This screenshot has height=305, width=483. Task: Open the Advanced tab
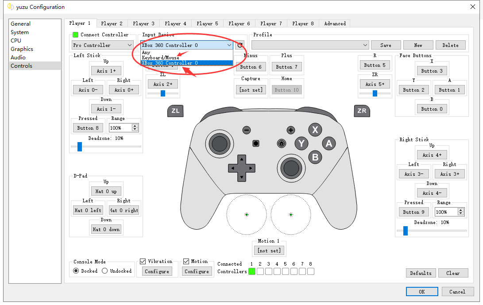coord(335,23)
